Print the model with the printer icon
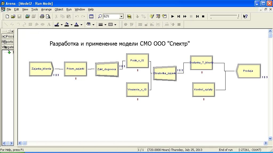The height and width of the screenshot is (153, 273). pos(42,16)
